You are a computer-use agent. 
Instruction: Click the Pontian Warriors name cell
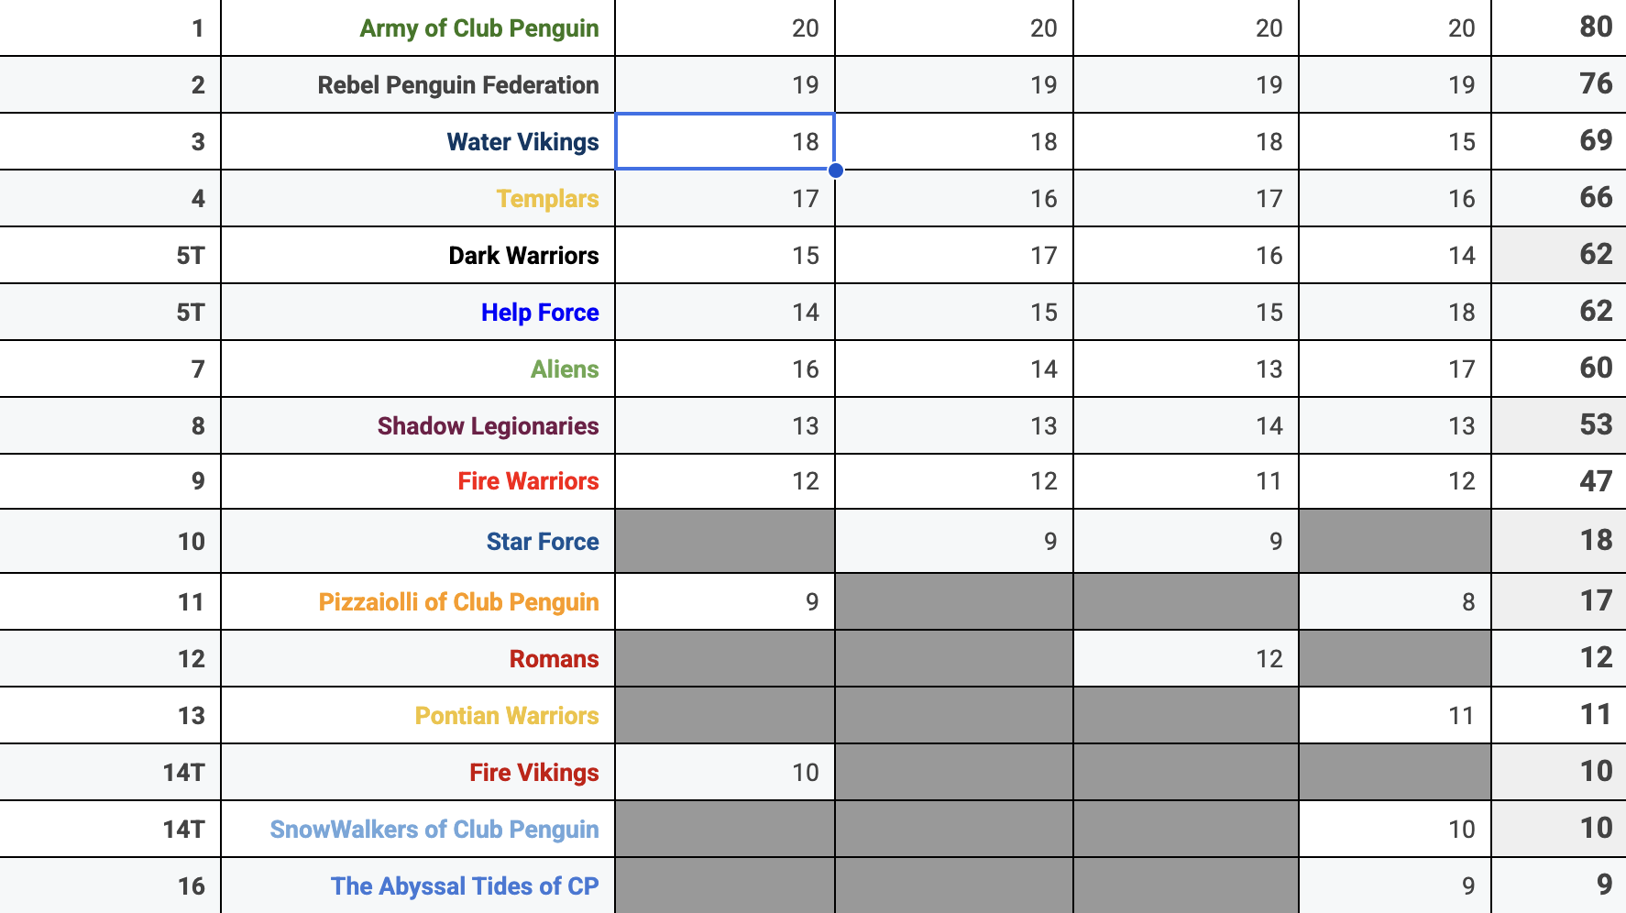418,716
